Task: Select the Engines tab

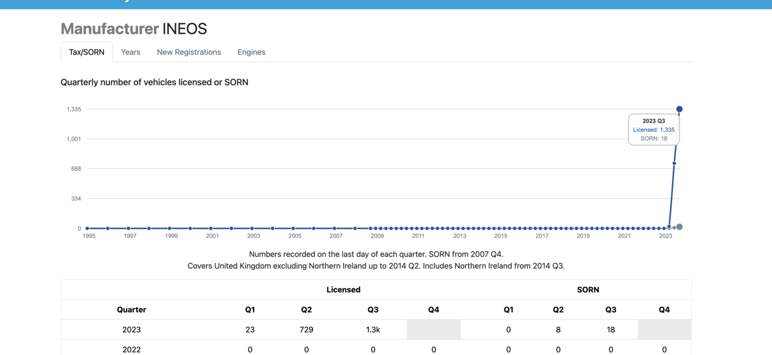Action: [251, 52]
